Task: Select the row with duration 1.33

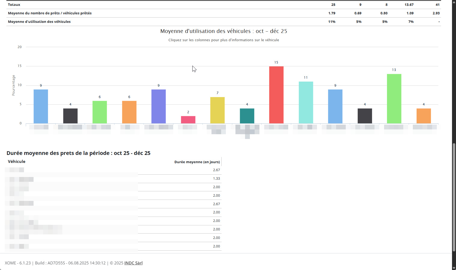Action: (x=113, y=179)
